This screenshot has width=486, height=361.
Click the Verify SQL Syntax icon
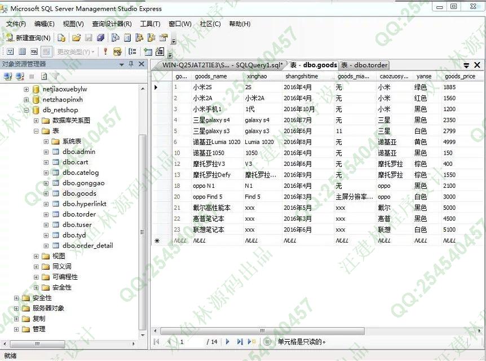(117, 51)
